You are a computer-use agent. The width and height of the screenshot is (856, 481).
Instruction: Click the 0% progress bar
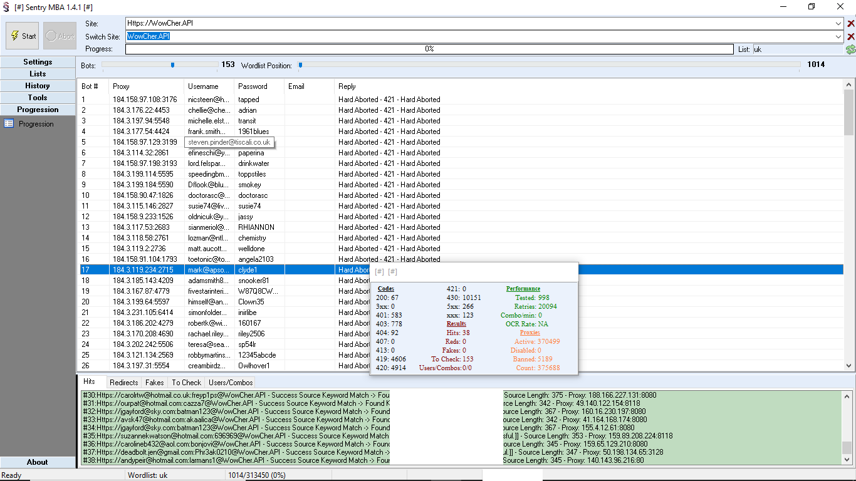tap(429, 49)
